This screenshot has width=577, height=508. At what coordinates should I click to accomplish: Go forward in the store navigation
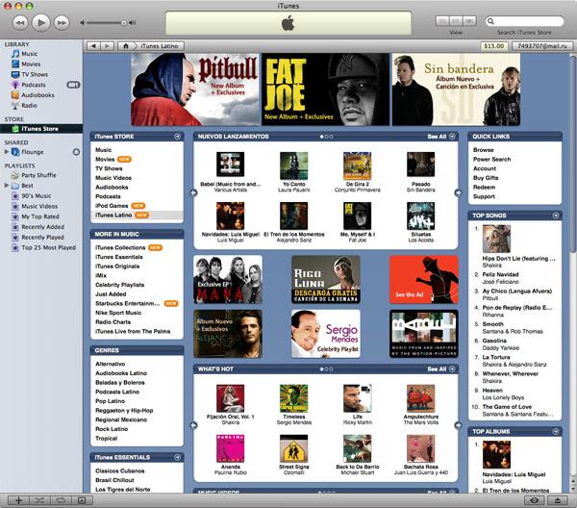107,46
